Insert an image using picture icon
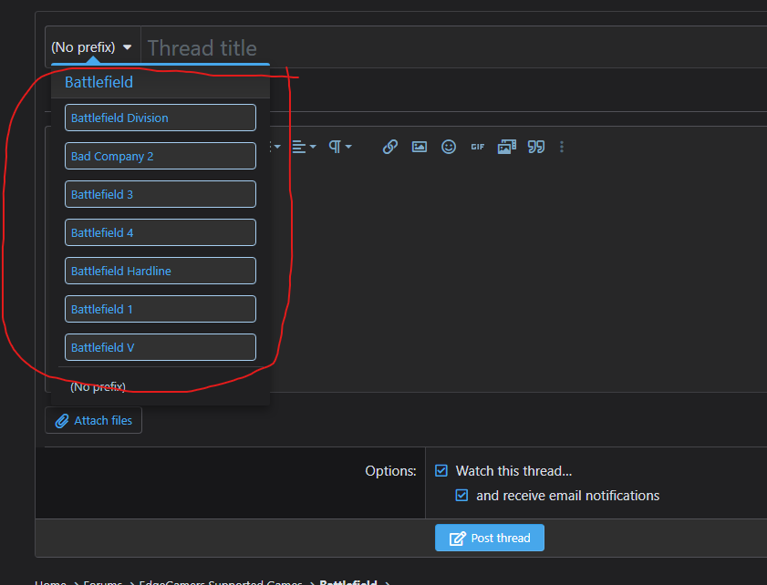 click(x=420, y=147)
